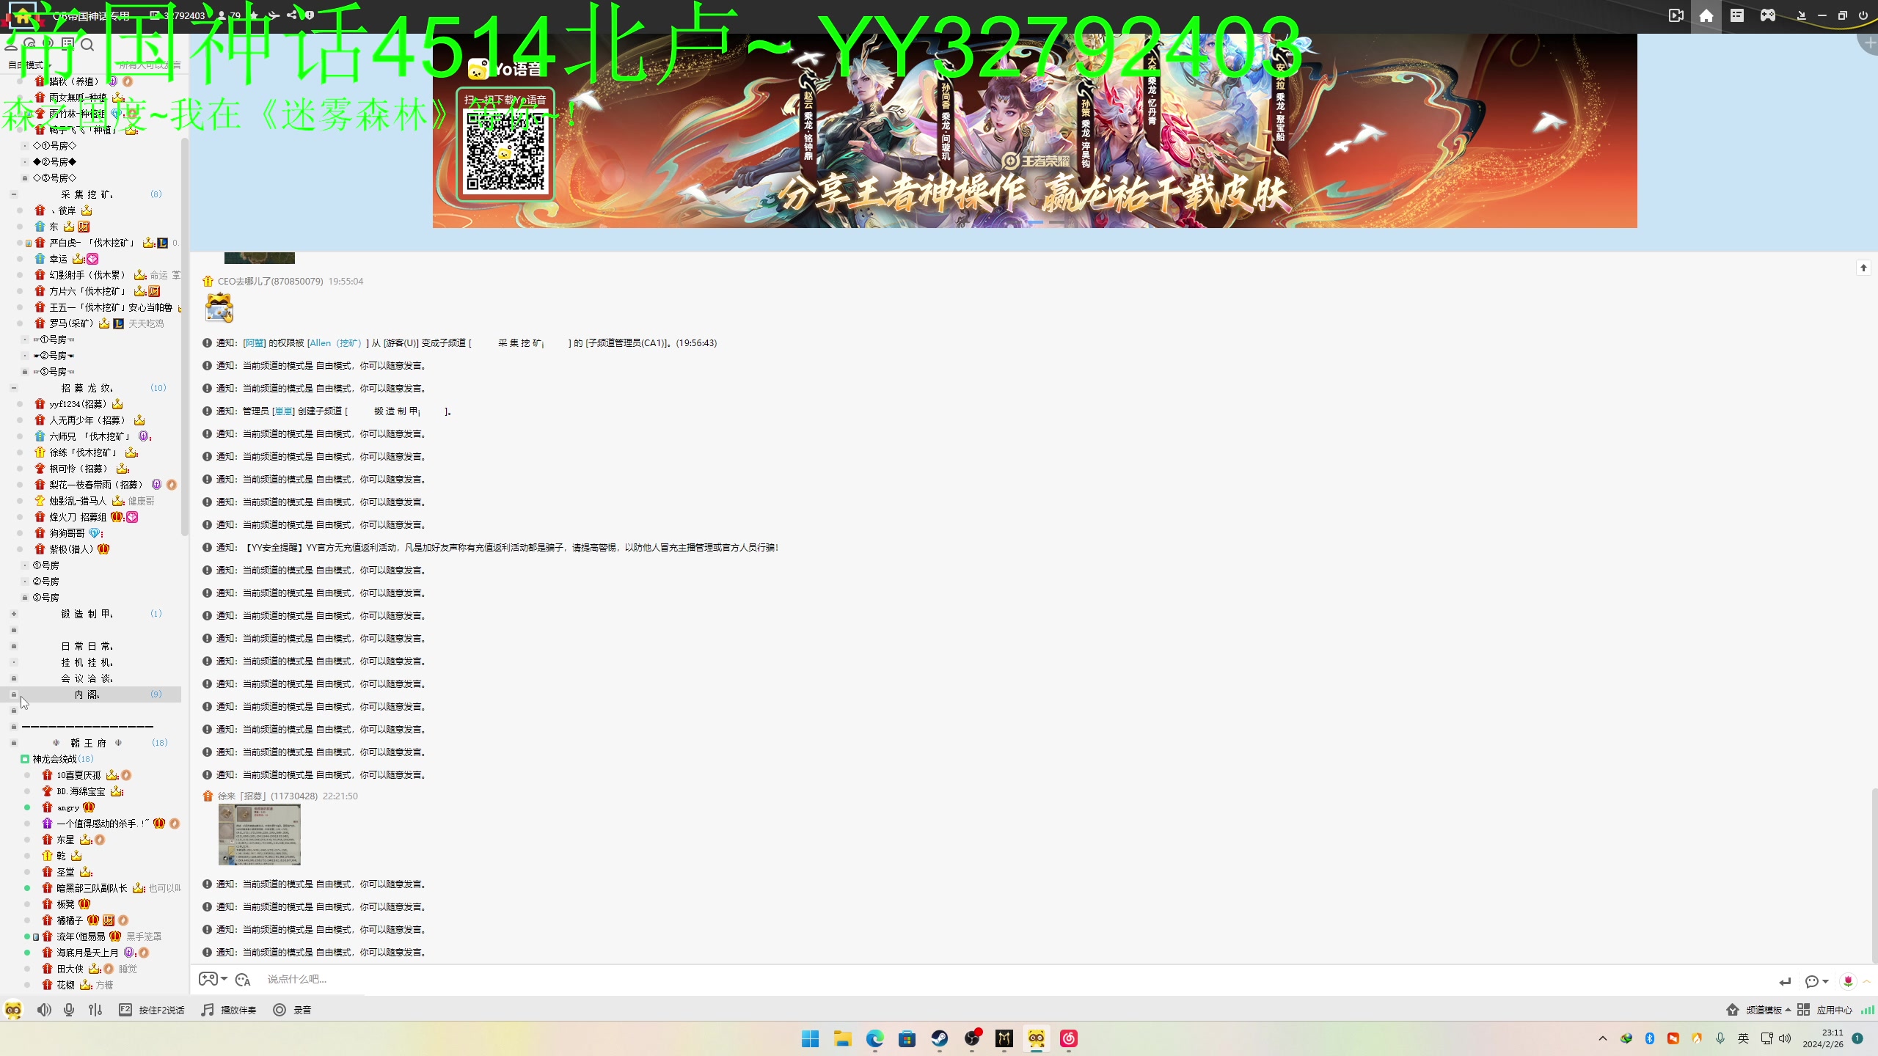Click the download arrow icon in the top bar
The width and height of the screenshot is (1878, 1056).
(1801, 15)
